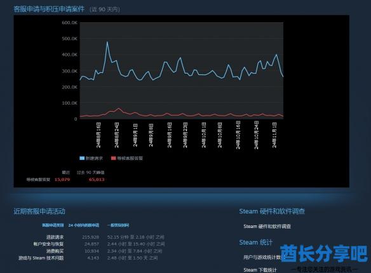371x273 pixels.
Task: Click the 24年10月16日 date axis label
Action: click(x=238, y=135)
